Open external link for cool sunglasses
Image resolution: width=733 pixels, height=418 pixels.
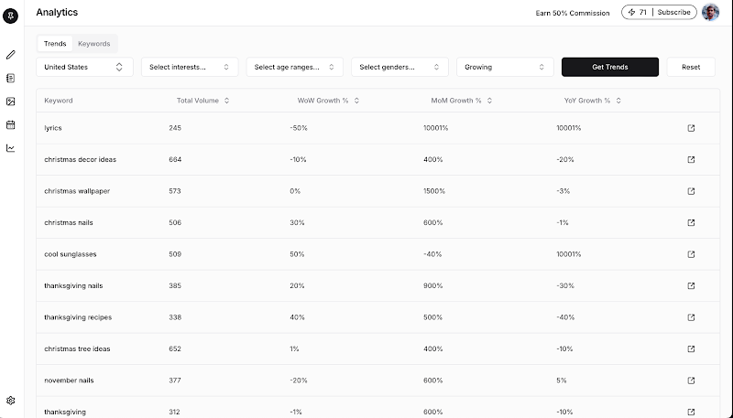[x=691, y=254]
